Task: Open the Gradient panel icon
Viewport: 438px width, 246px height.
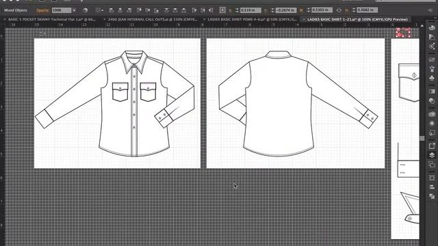Action: (432, 92)
